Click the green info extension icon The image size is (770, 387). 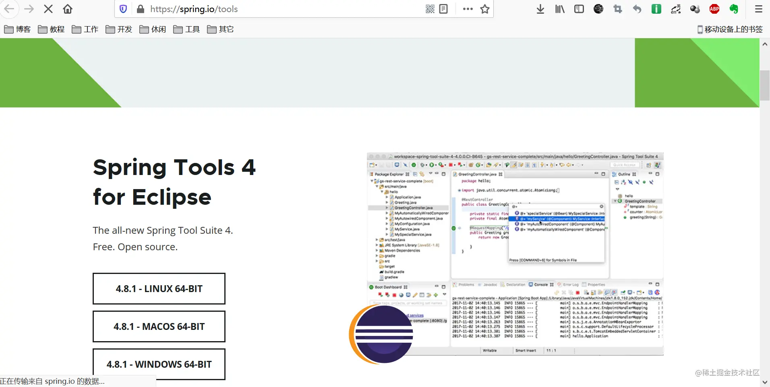pos(656,9)
